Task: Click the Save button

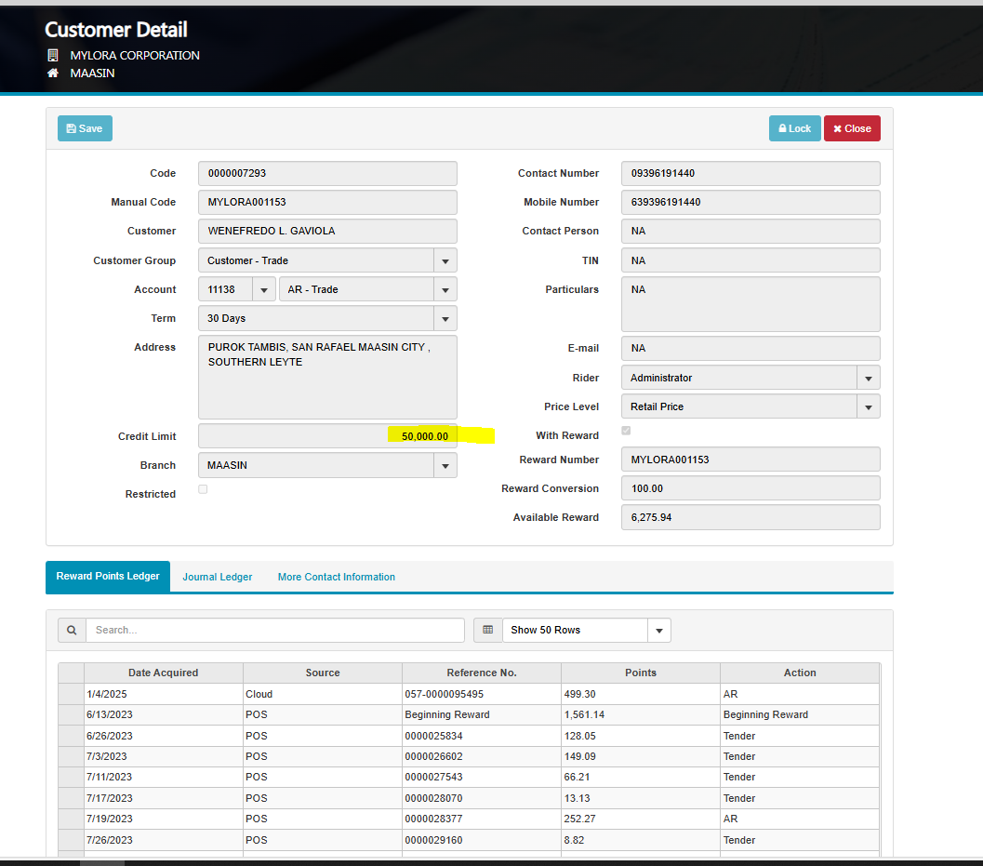Action: 85,128
